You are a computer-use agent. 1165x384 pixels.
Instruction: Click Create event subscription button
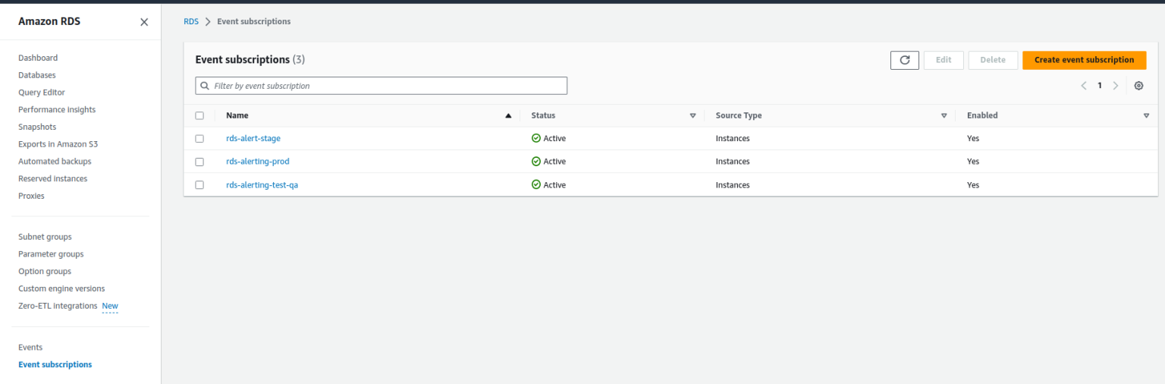[1084, 60]
